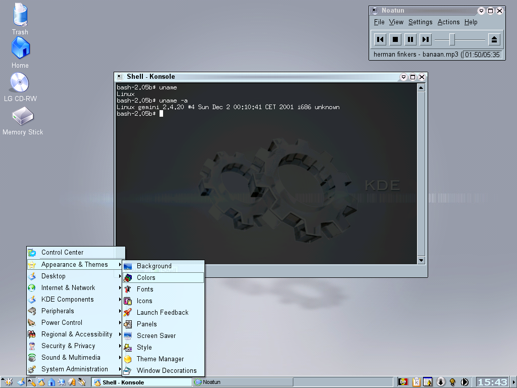This screenshot has height=388, width=517.
Task: Click the panel hide arrow at right edge
Action: [x=513, y=382]
